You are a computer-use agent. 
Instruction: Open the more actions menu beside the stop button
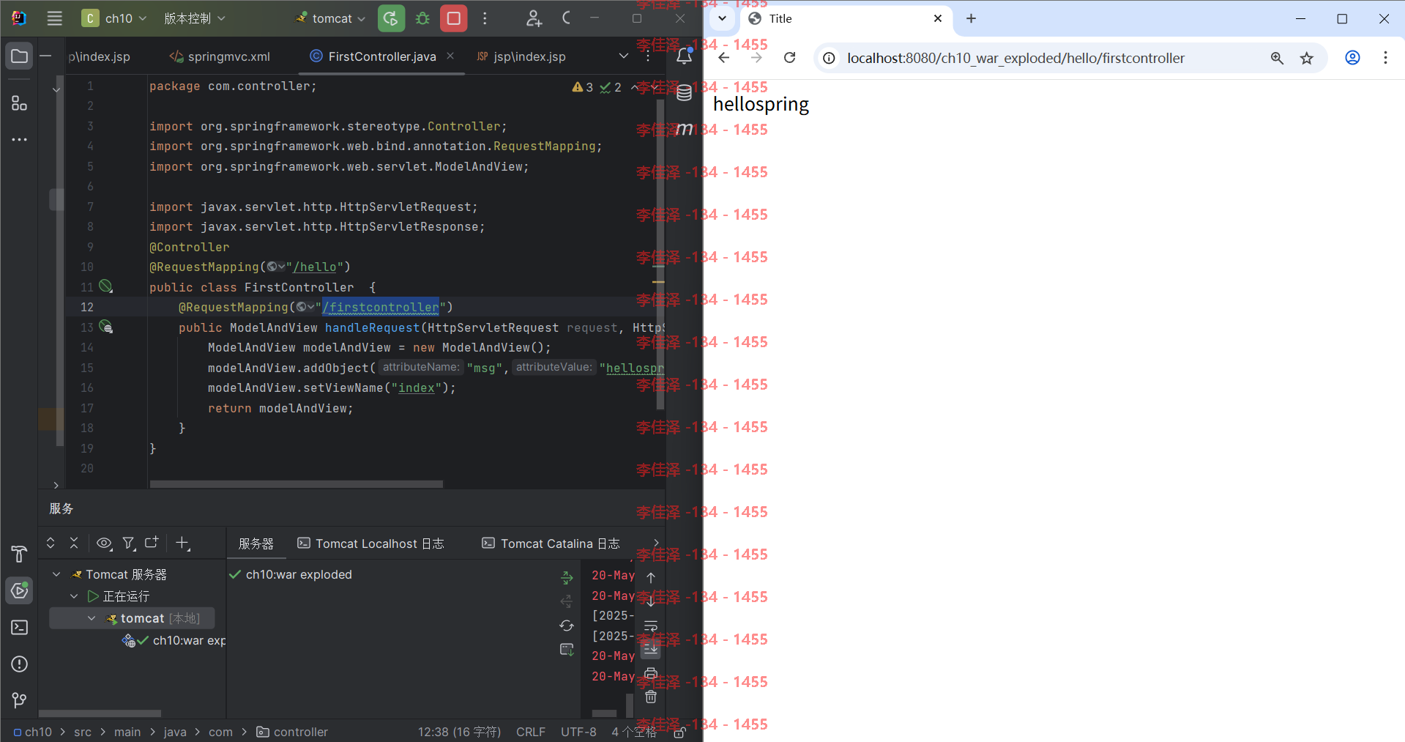pos(485,18)
